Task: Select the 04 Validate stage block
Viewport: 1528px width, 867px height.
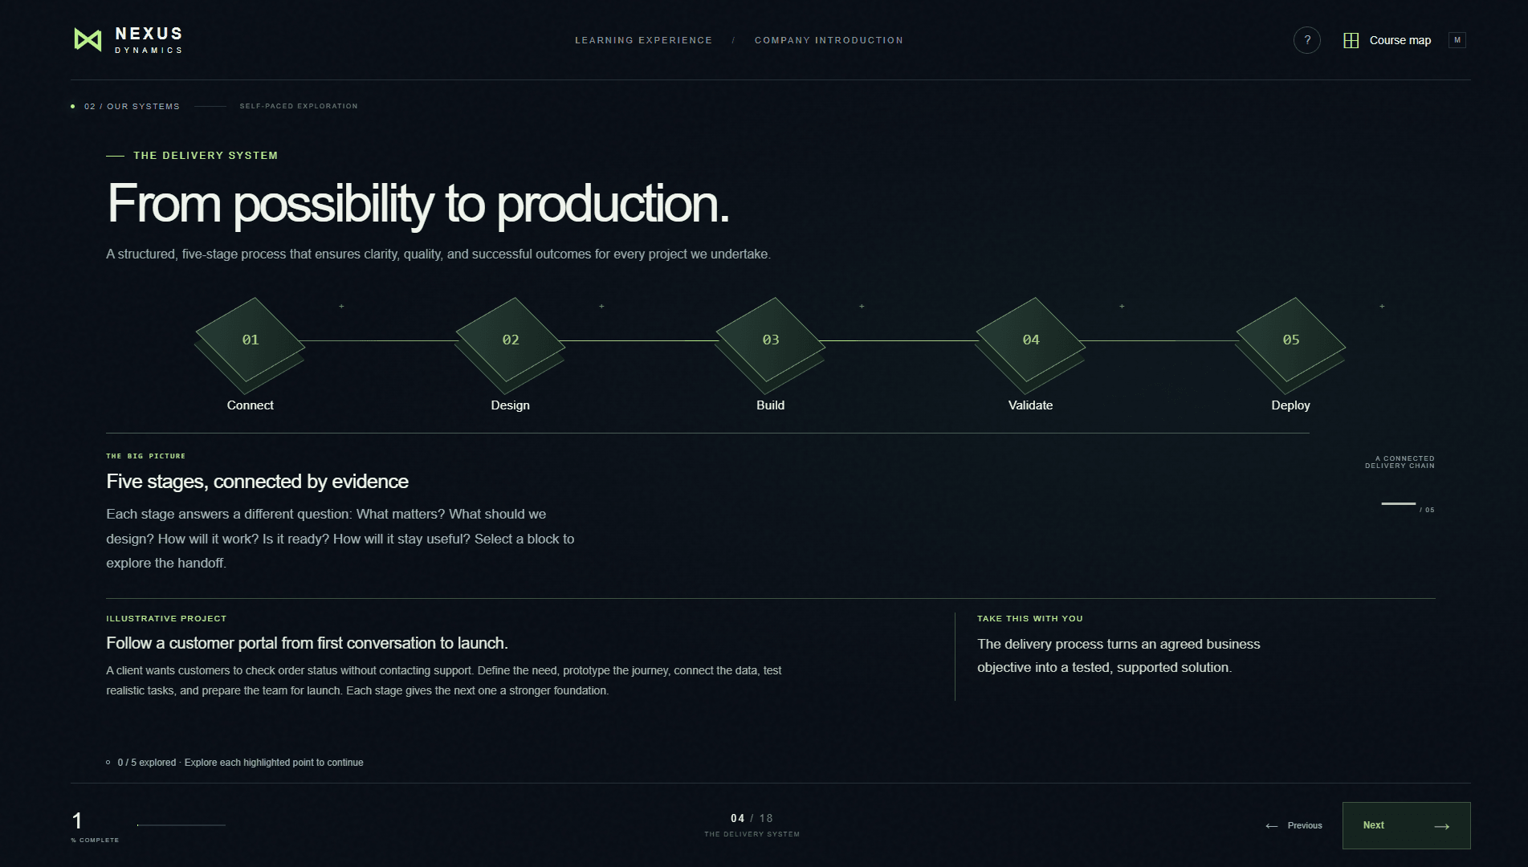Action: (x=1031, y=340)
